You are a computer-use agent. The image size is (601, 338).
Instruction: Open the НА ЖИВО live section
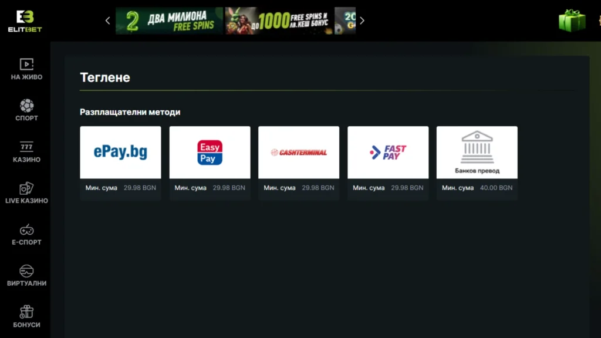26,69
